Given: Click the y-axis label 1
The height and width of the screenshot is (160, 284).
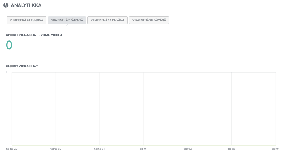Looking at the screenshot, I should coord(7,72).
